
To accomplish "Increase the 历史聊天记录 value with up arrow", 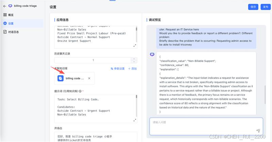I will coord(134,59).
